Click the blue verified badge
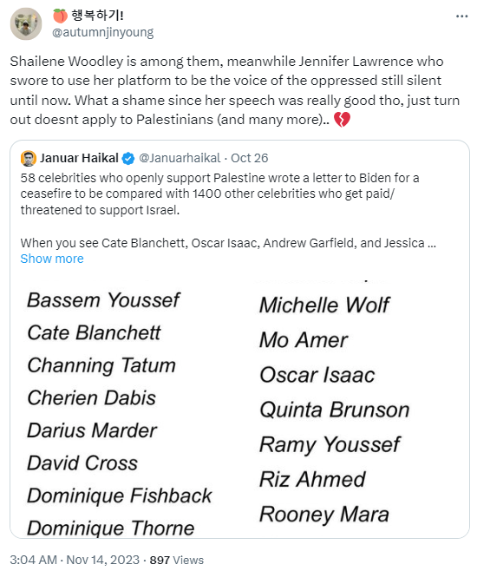477x571 pixels. click(x=128, y=159)
